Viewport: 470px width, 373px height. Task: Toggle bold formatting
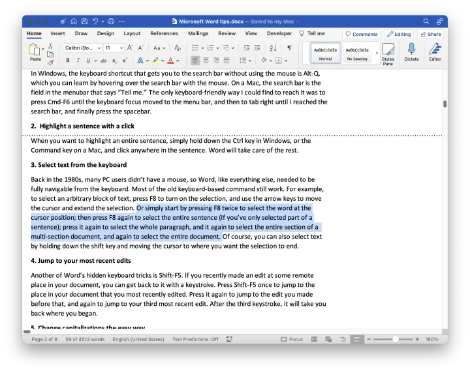click(x=67, y=61)
